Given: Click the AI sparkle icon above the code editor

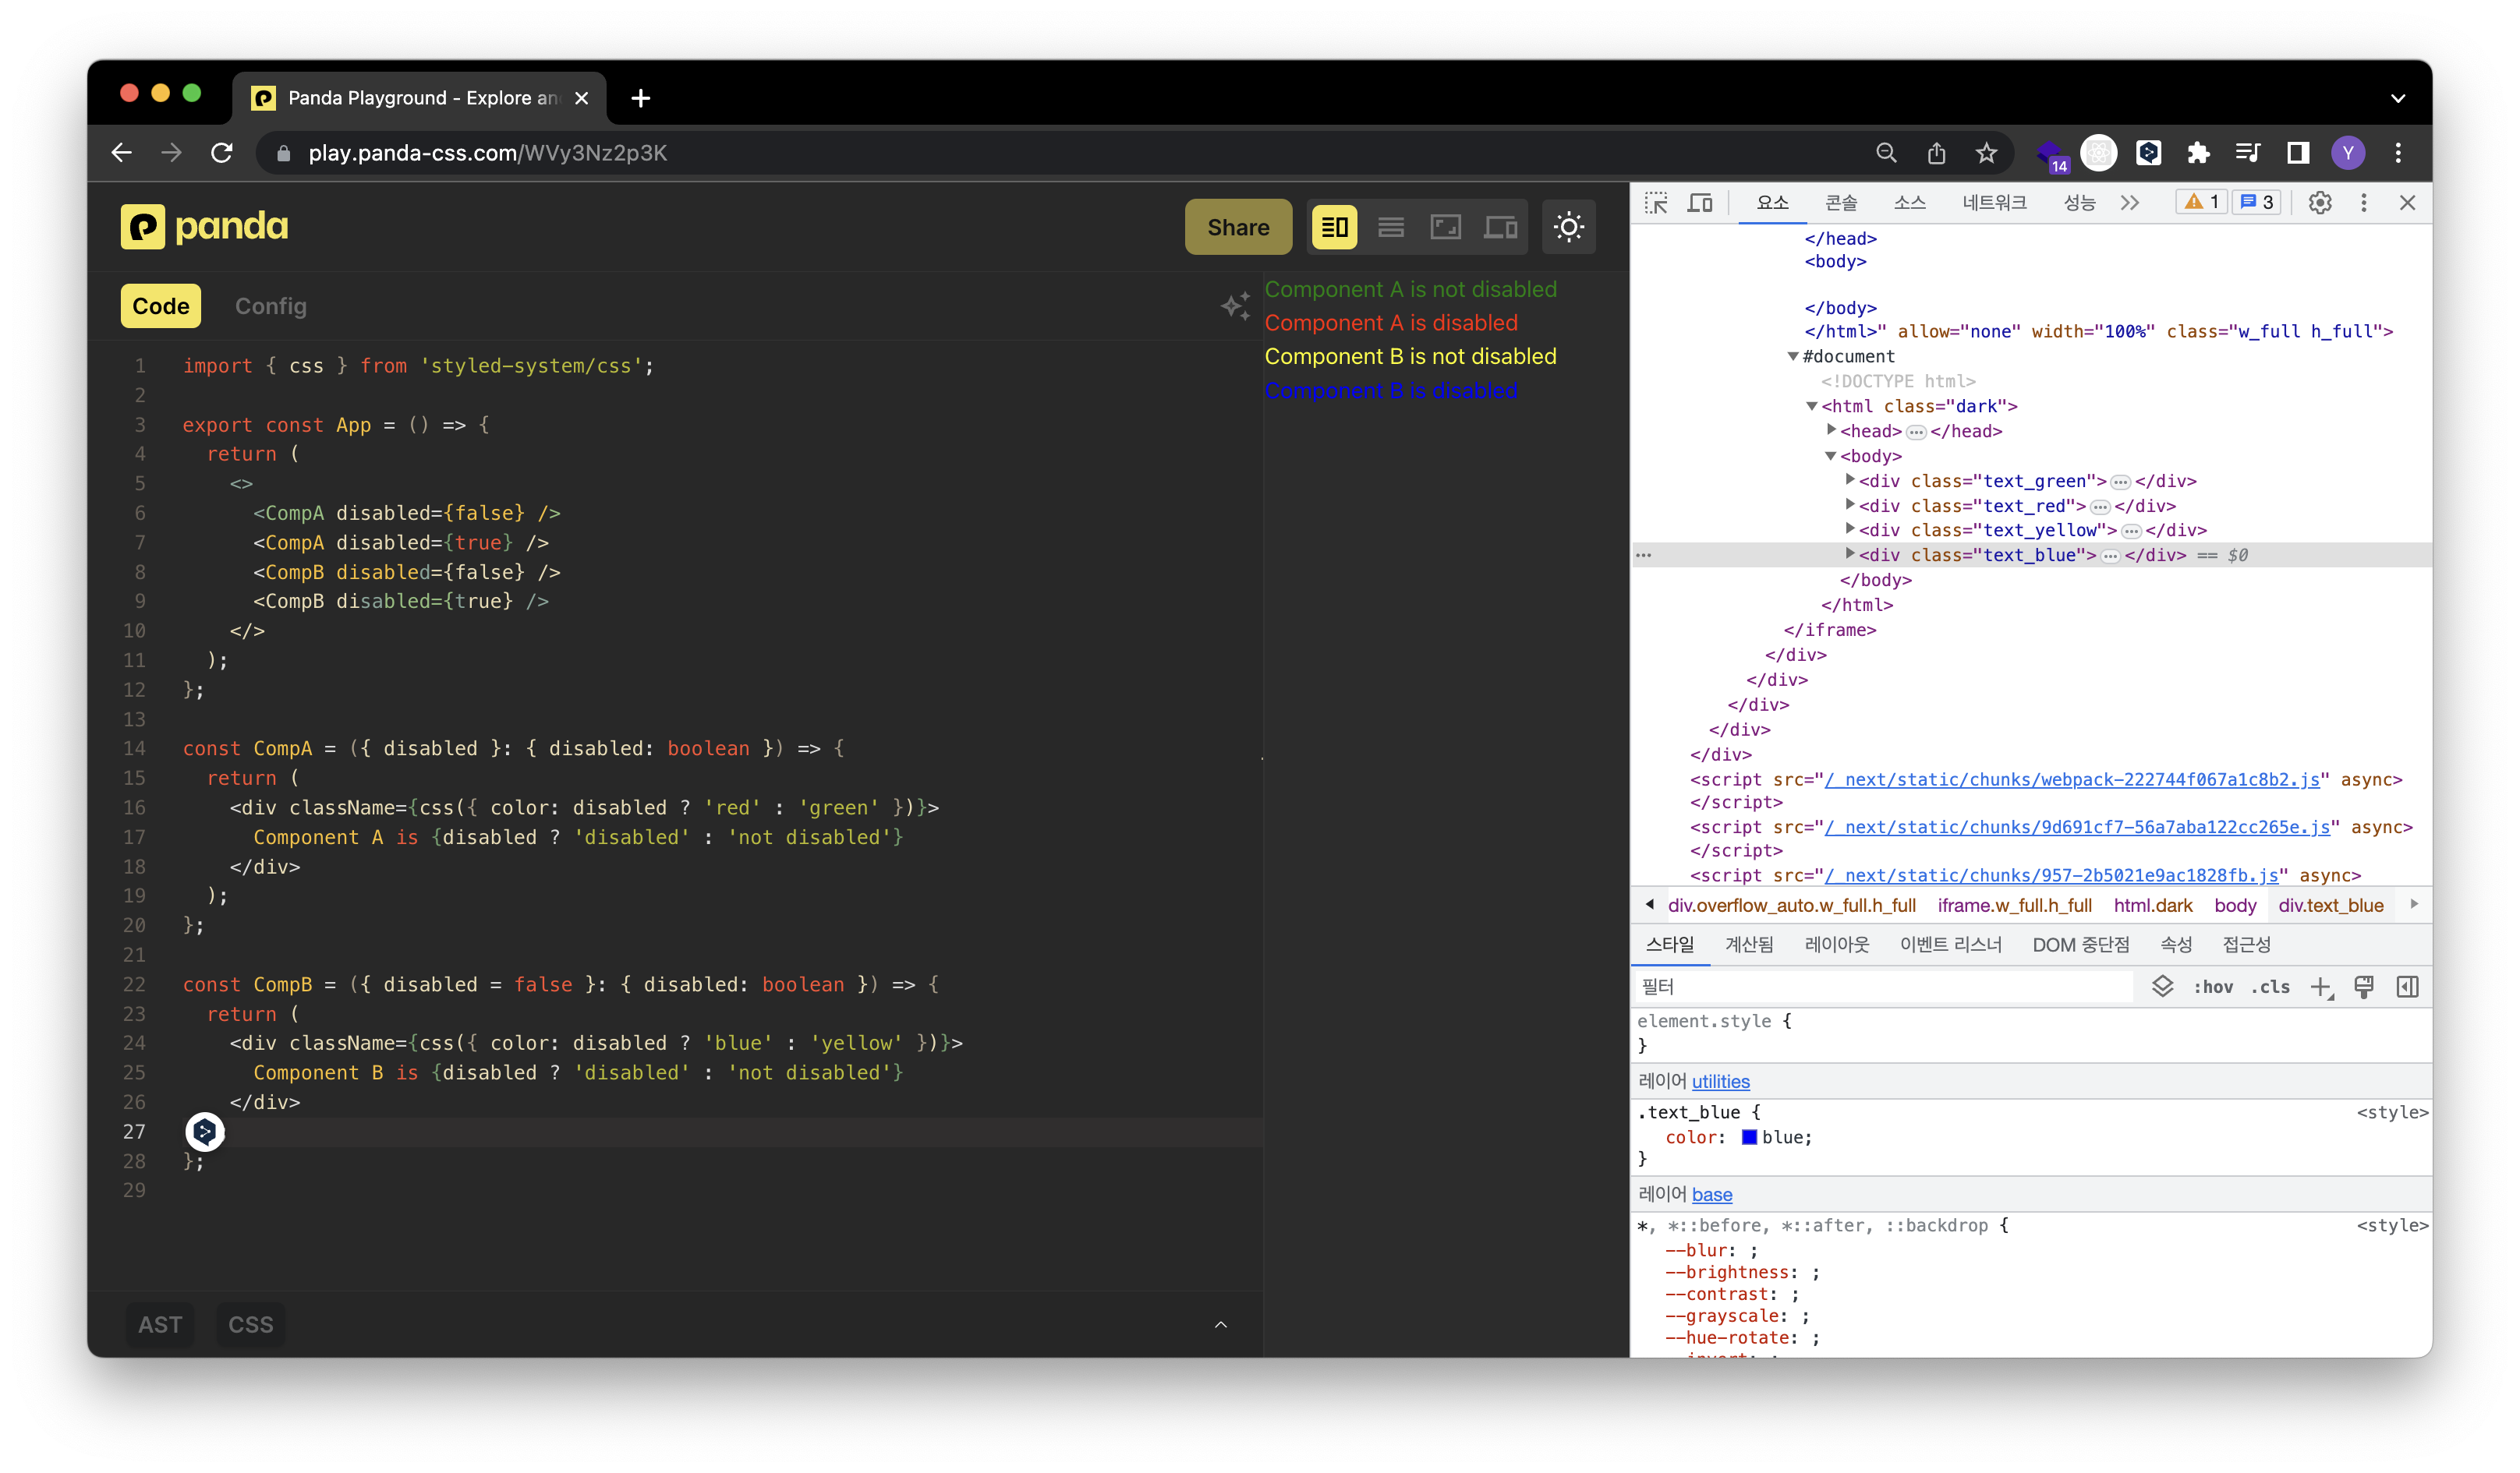Looking at the screenshot, I should [x=1236, y=306].
